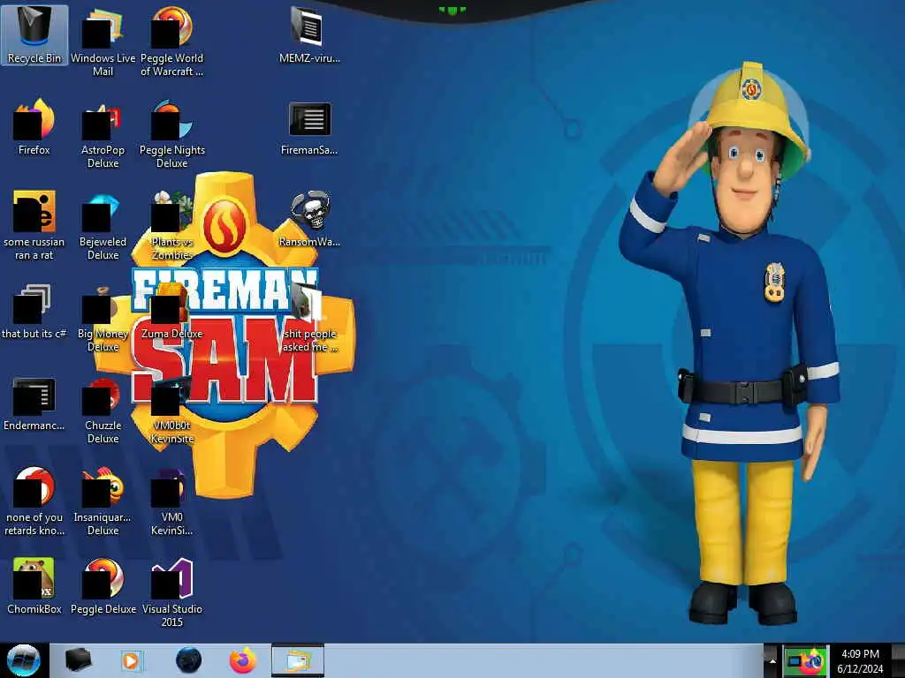Select the MEMZ-viru... file on the desktop
Screen dimensions: 905x678
309,35
